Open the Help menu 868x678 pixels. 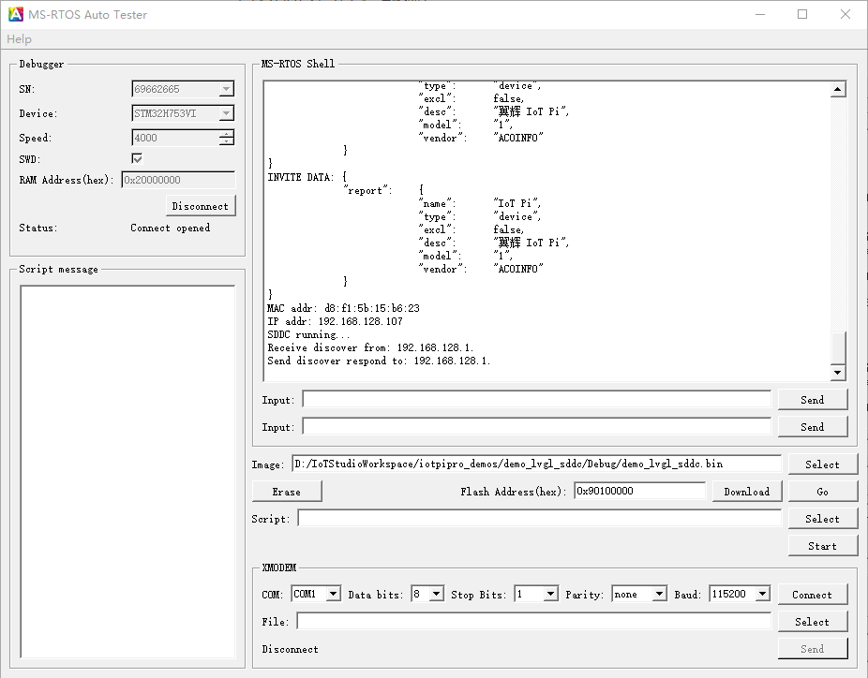point(19,39)
